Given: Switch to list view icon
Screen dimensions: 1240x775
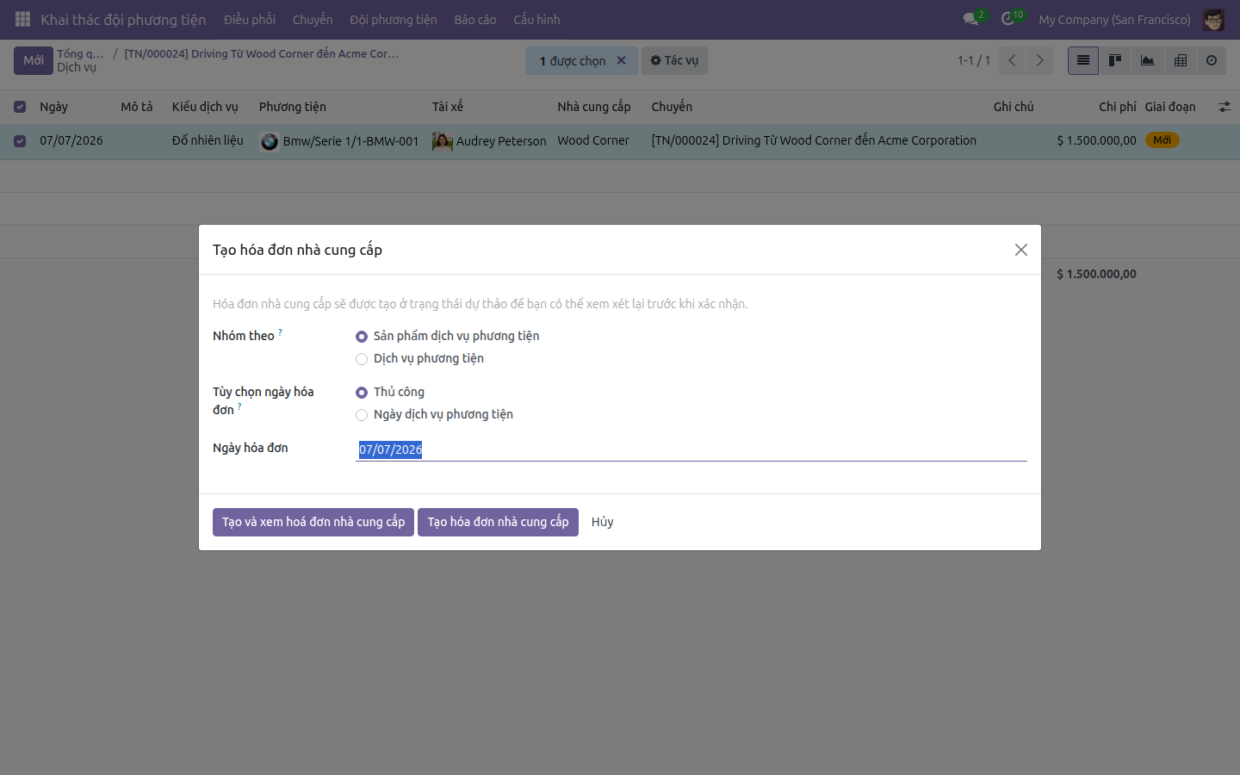Looking at the screenshot, I should [x=1083, y=60].
